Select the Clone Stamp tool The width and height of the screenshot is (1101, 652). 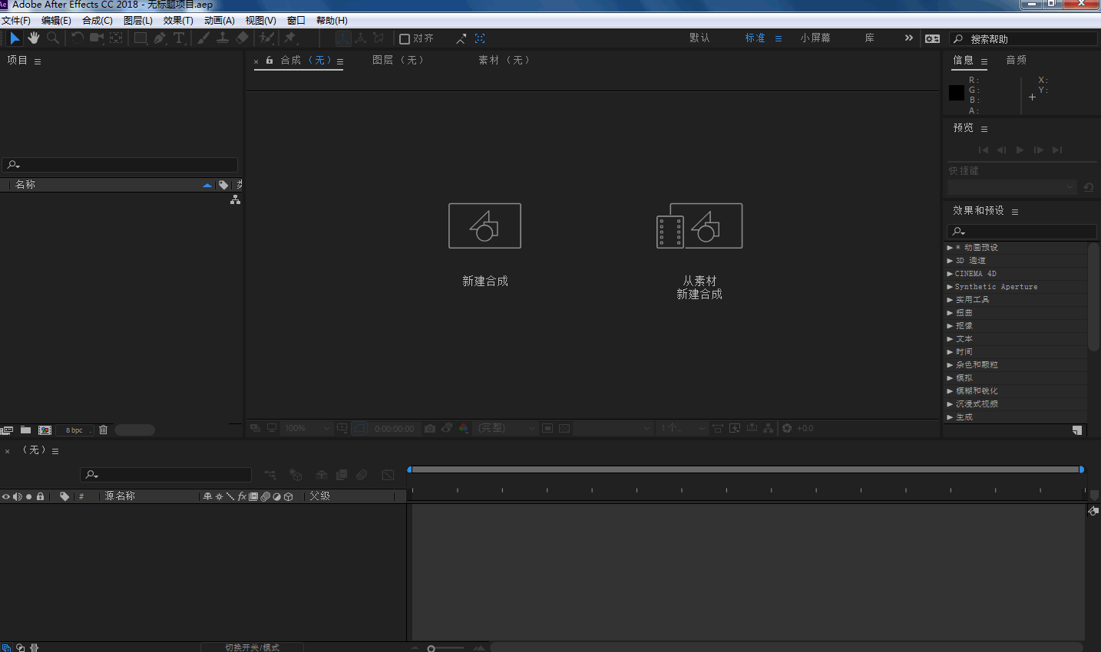(x=223, y=38)
